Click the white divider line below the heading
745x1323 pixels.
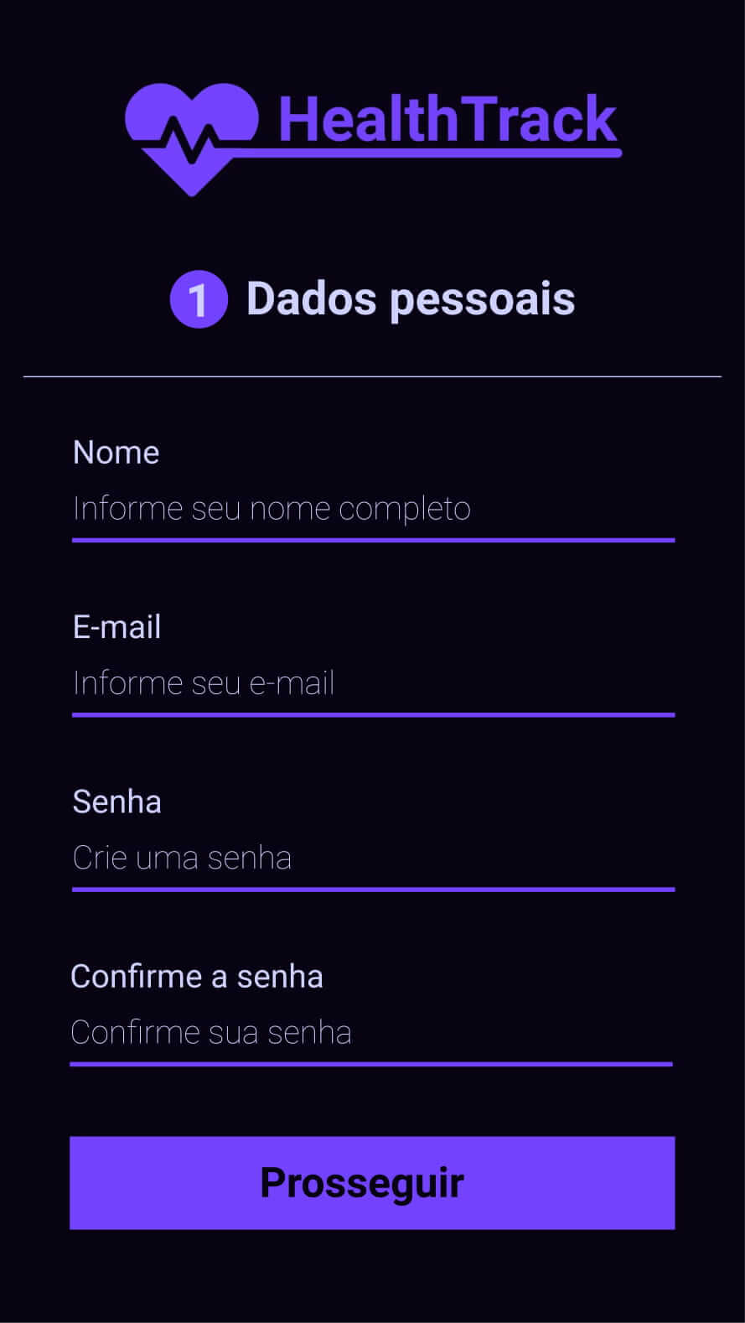pyautogui.click(x=372, y=377)
